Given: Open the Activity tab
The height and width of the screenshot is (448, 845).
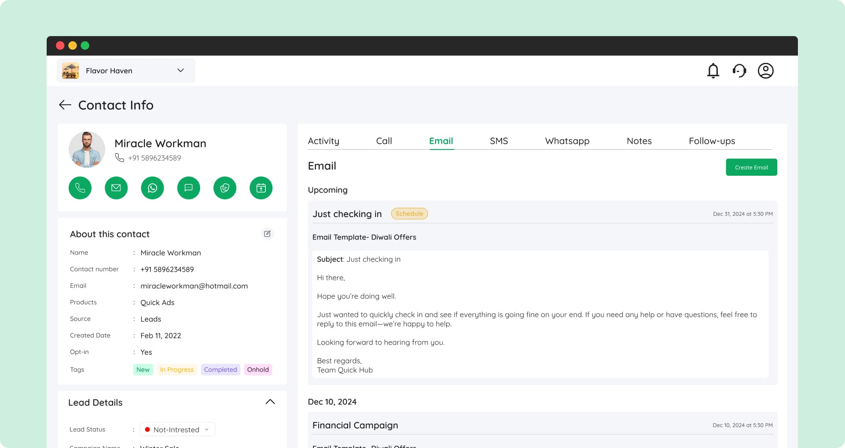Looking at the screenshot, I should tap(323, 141).
